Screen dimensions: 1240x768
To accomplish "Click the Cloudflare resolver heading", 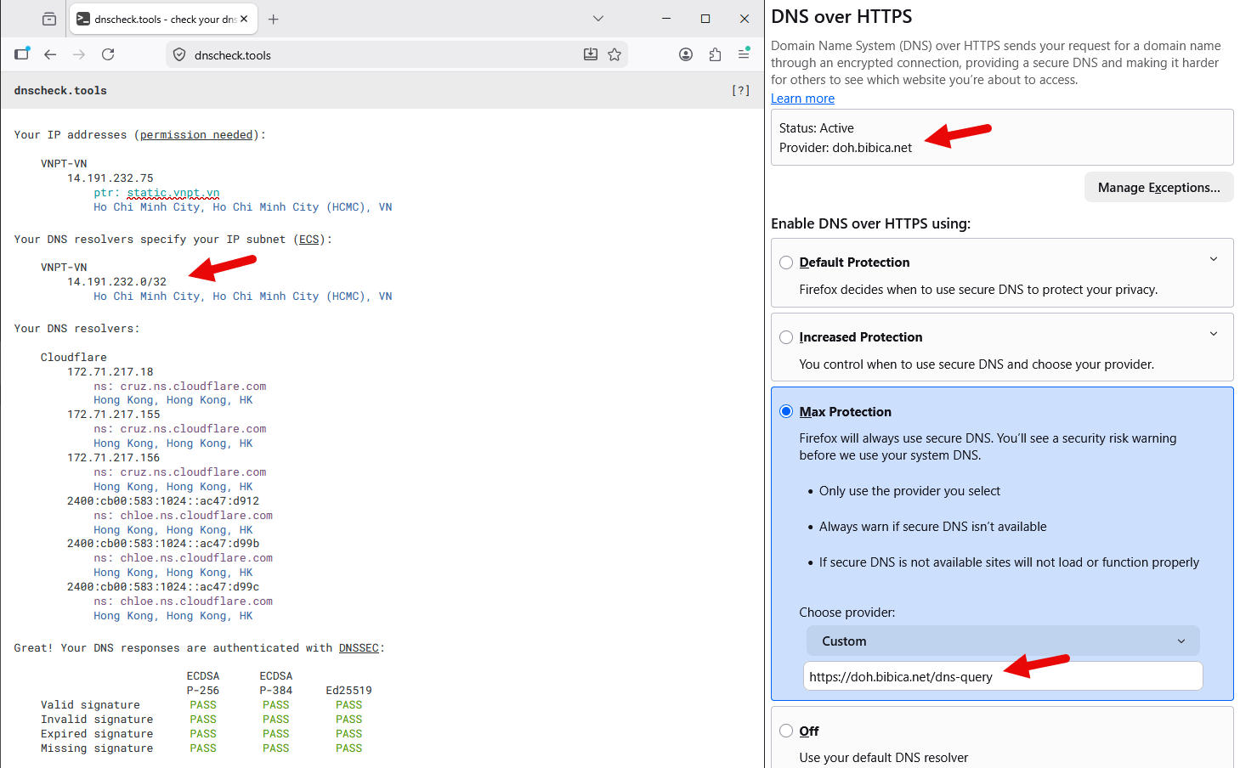I will point(74,358).
